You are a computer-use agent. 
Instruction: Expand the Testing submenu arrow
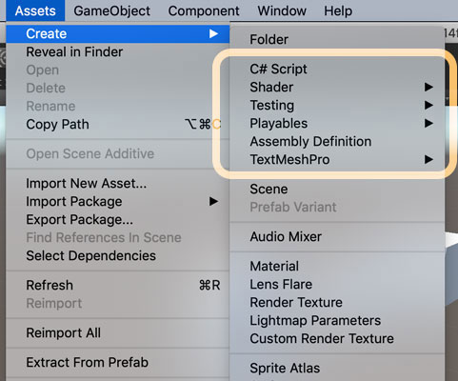(428, 105)
